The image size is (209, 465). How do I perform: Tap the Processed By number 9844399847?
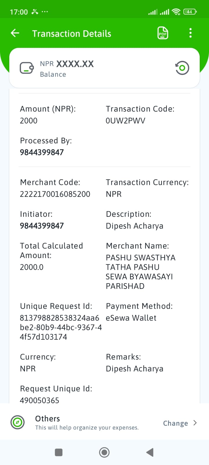tap(42, 152)
